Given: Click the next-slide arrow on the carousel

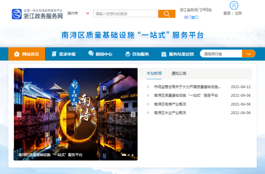Looking at the screenshot, I should tap(133, 114).
